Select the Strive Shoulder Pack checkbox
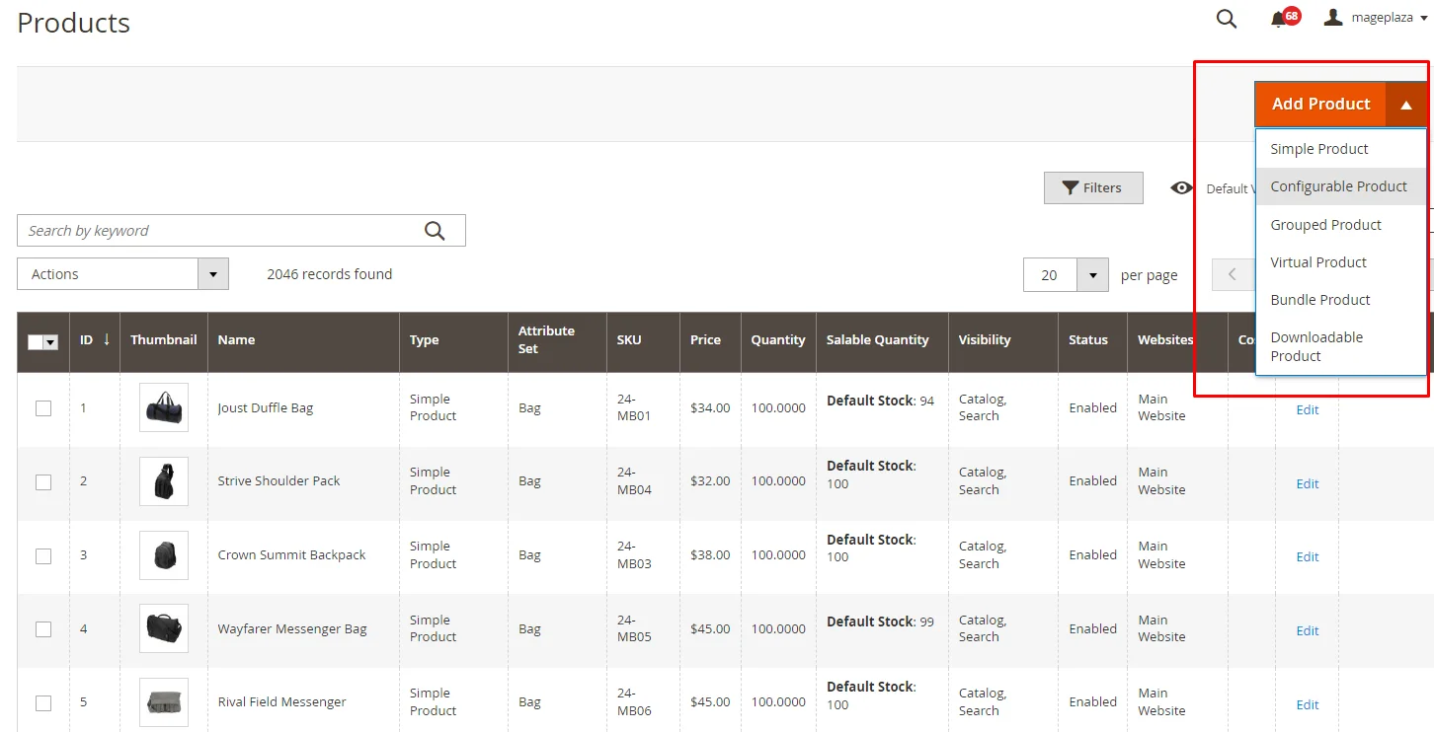Image resolution: width=1434 pixels, height=732 pixels. (43, 481)
